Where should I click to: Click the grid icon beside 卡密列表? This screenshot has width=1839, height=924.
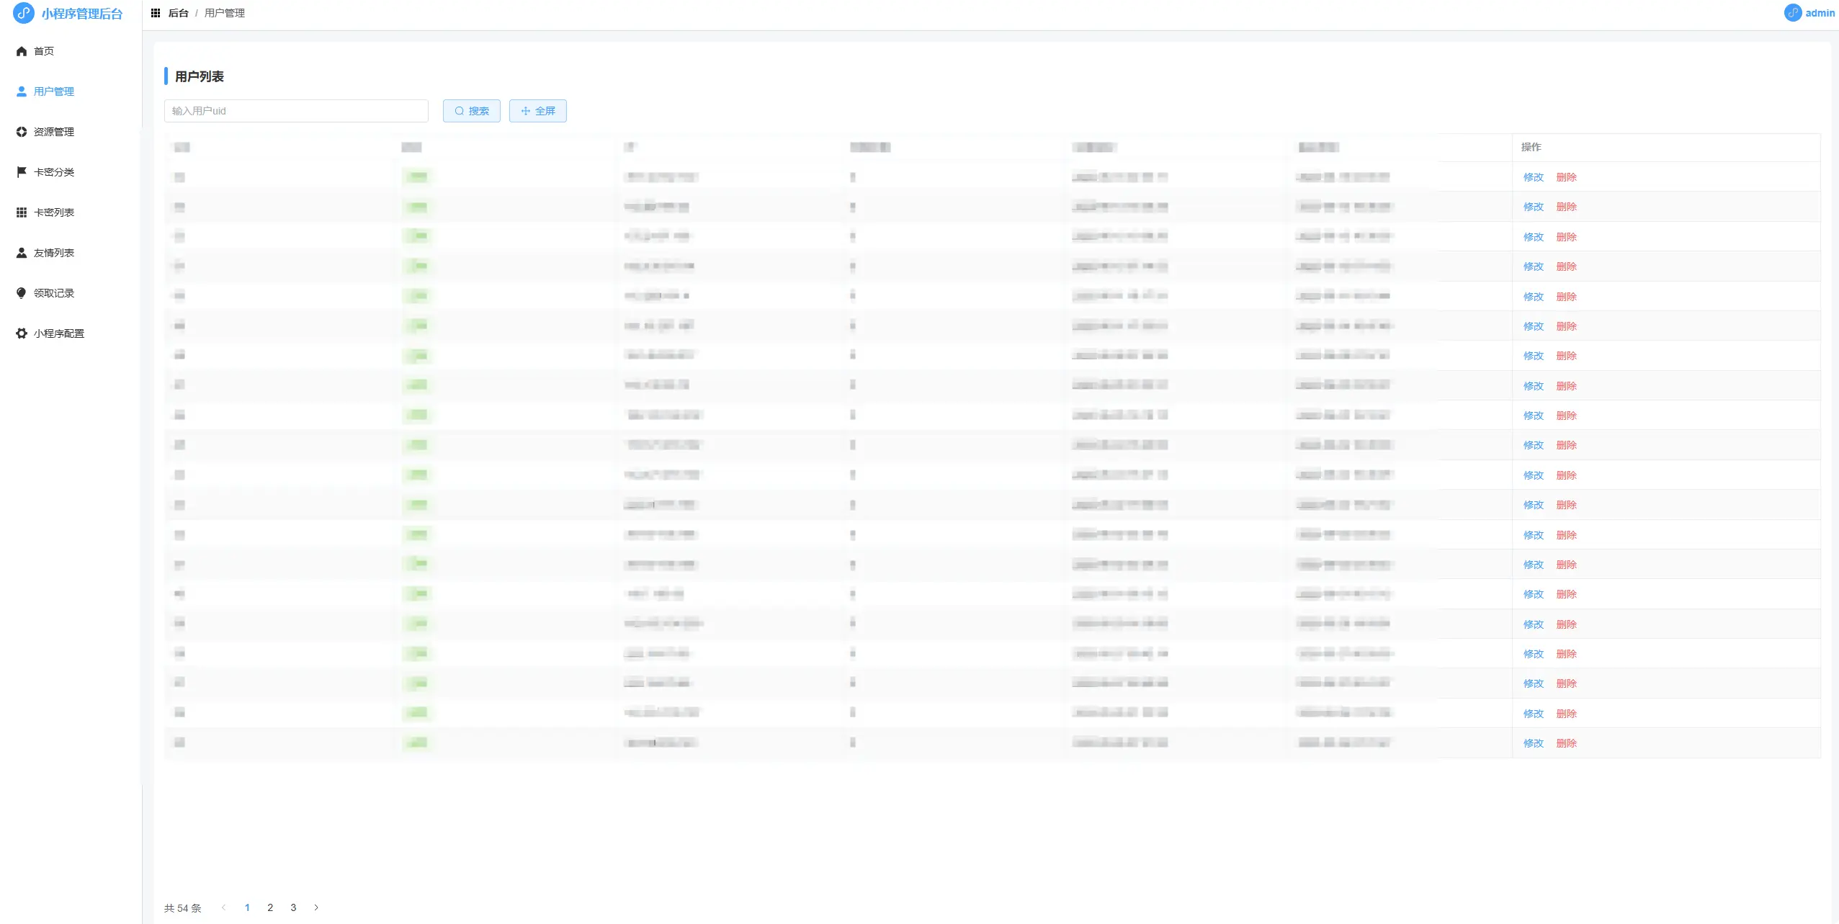coord(22,212)
